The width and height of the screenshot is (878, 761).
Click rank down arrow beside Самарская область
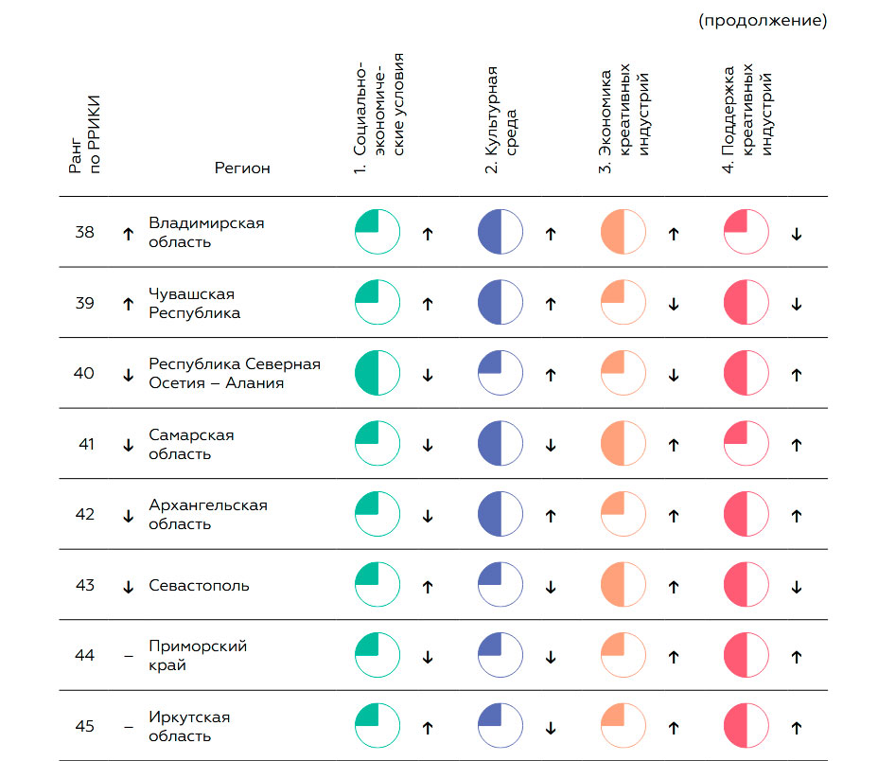129,445
